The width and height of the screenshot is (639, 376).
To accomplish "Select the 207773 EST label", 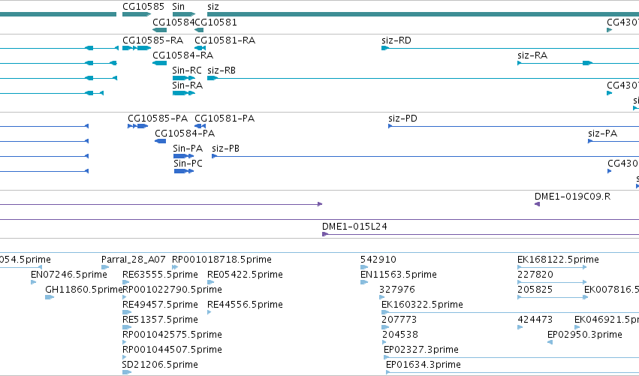I will pos(399,320).
